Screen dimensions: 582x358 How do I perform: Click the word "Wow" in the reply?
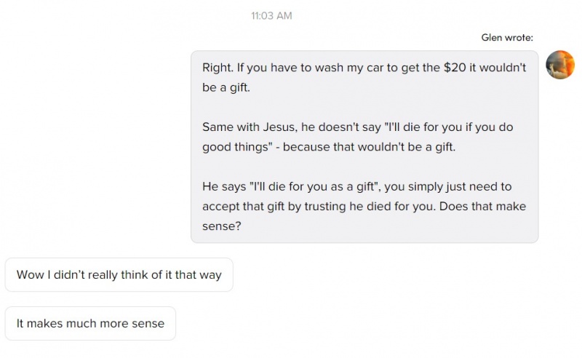(x=30, y=275)
